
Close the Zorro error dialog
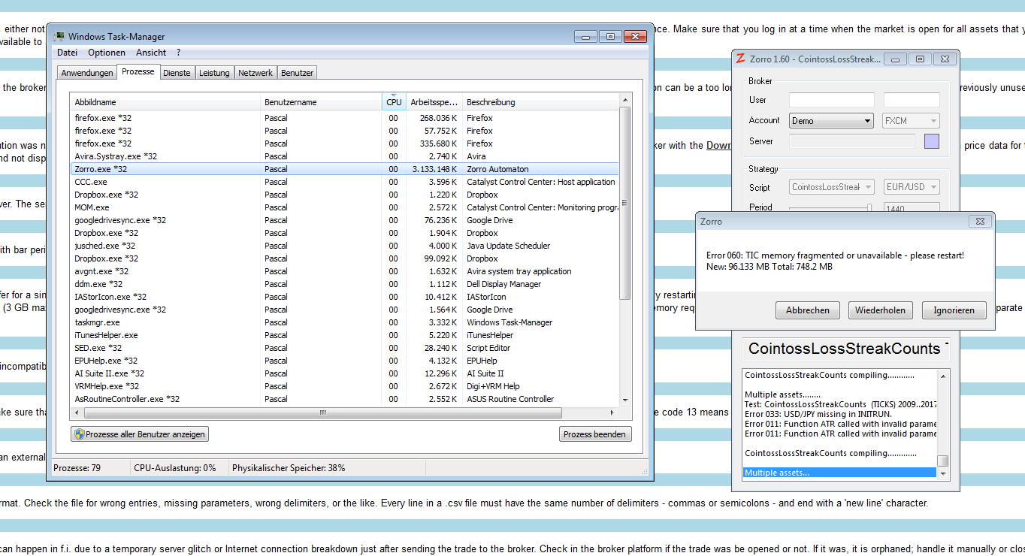[x=979, y=222]
